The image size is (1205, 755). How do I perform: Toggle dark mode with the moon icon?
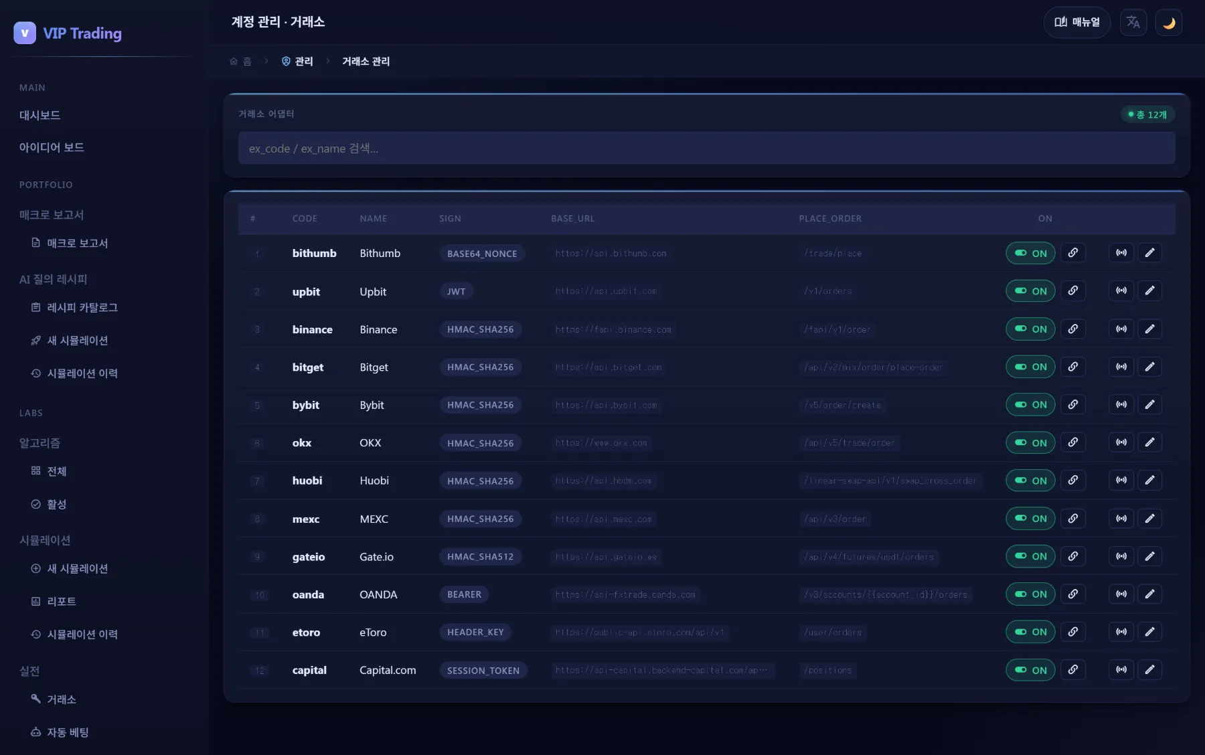[x=1168, y=22]
